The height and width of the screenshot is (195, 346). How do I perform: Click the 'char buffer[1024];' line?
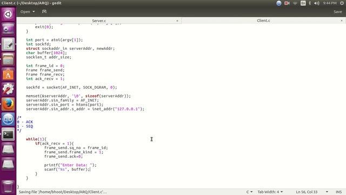[x=46, y=53]
